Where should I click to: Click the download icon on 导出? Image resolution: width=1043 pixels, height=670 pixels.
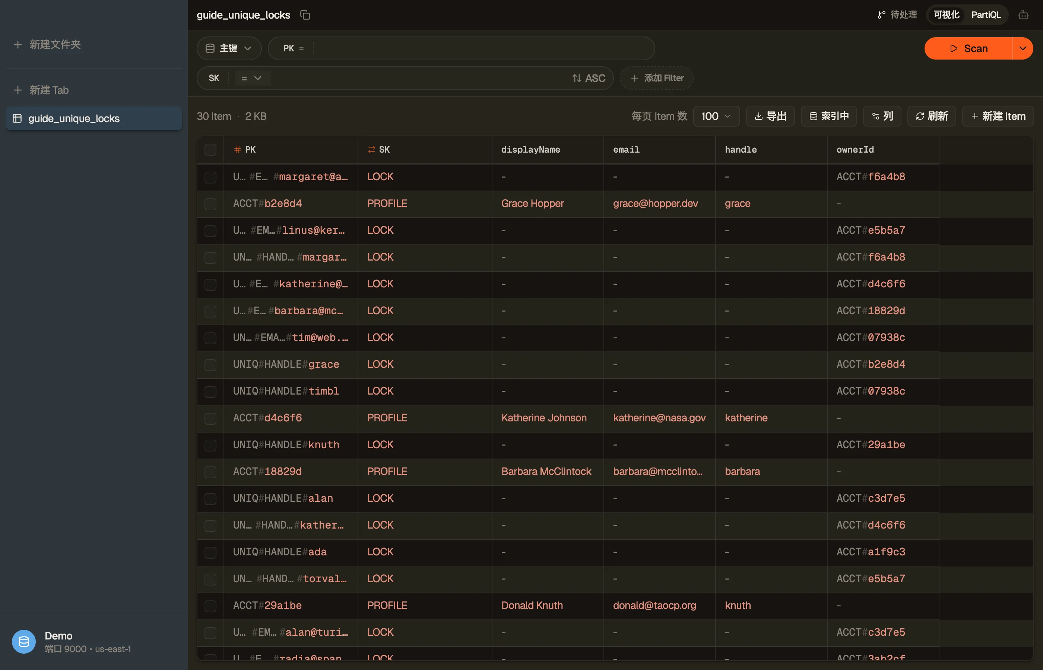[x=759, y=116]
